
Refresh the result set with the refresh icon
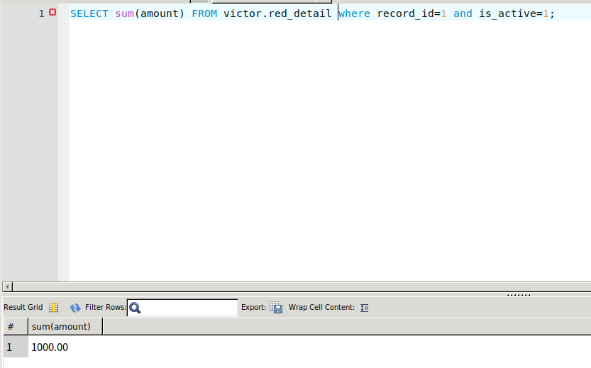pyautogui.click(x=75, y=308)
